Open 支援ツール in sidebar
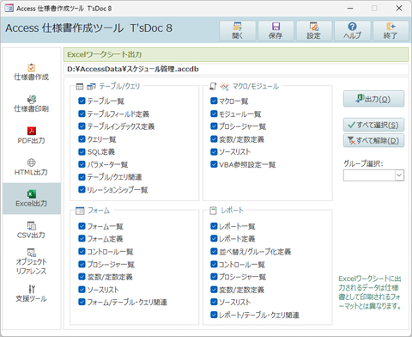The image size is (412, 337). click(x=32, y=293)
